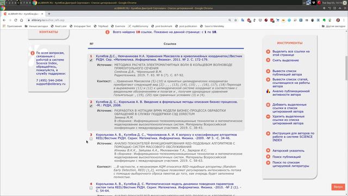348x196 pixels.
Task: Click the bar chart publication analysis icon
Action: point(268,91)
